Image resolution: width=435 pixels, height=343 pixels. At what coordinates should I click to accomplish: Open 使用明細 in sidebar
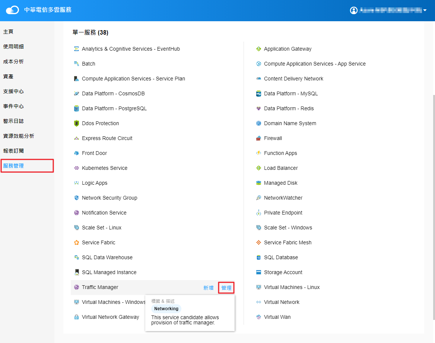(13, 47)
